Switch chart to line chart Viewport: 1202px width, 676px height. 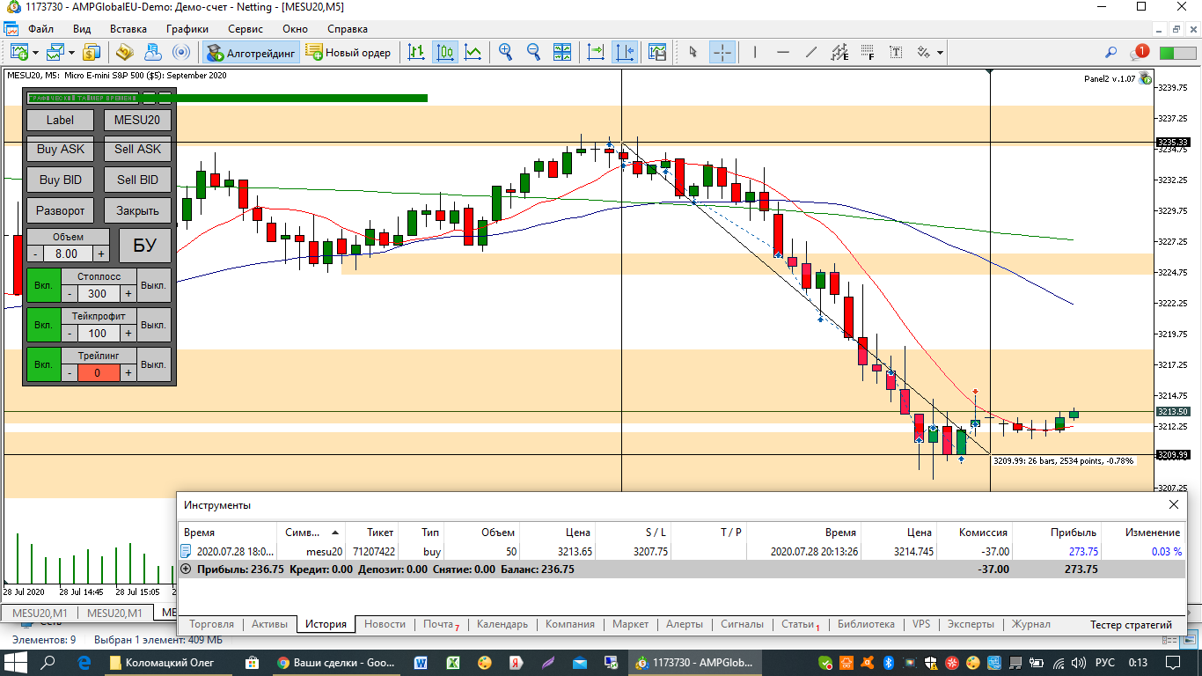click(x=473, y=52)
